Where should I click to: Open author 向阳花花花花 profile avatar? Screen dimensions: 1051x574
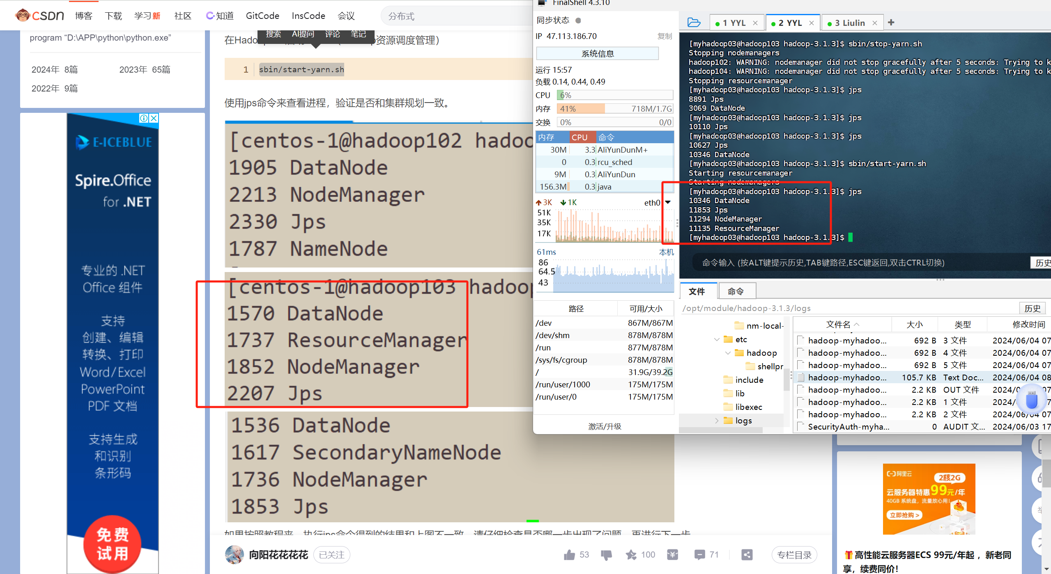point(235,555)
